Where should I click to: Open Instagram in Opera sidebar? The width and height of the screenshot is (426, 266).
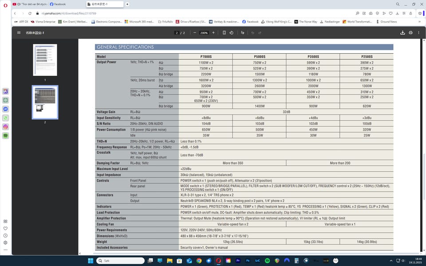5,127
